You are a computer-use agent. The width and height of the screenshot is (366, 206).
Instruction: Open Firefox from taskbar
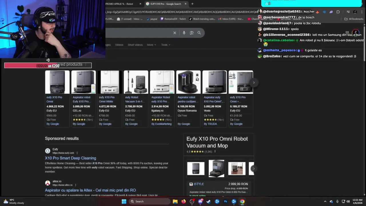tap(184, 201)
